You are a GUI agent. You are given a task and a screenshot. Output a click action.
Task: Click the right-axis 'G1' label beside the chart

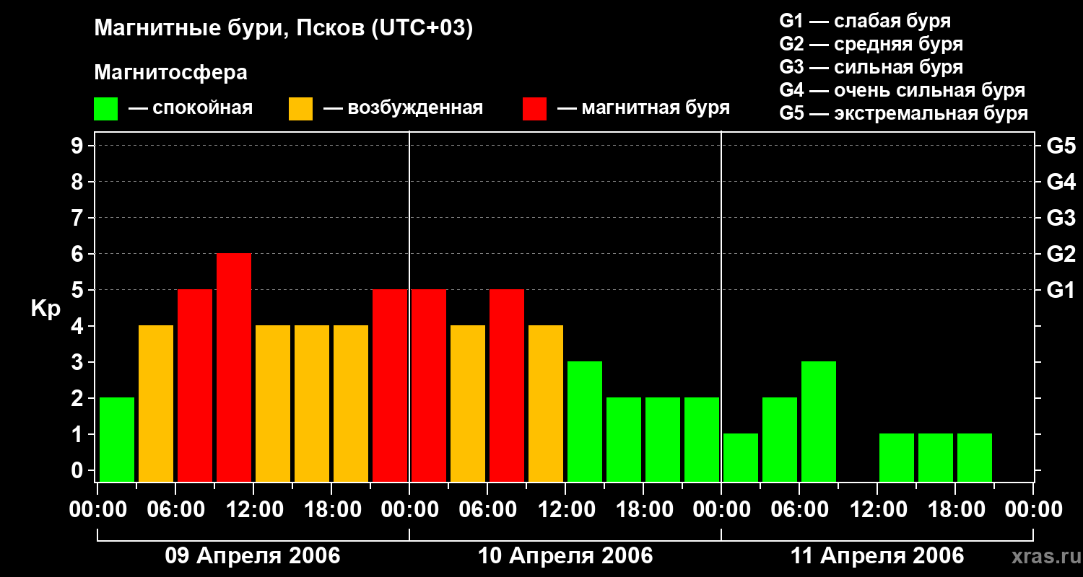[1061, 290]
